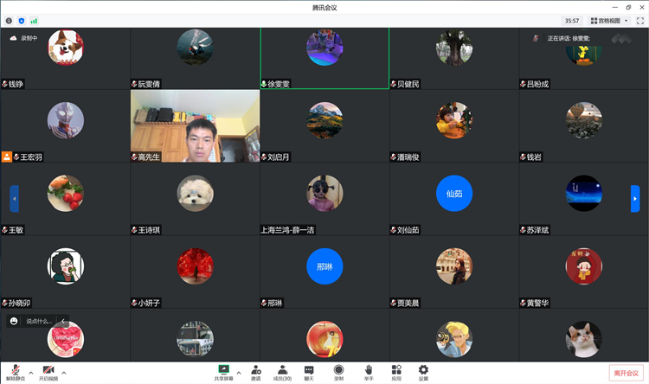
Task: Click 王诗琪's white dog avatar
Action: pyautogui.click(x=195, y=193)
